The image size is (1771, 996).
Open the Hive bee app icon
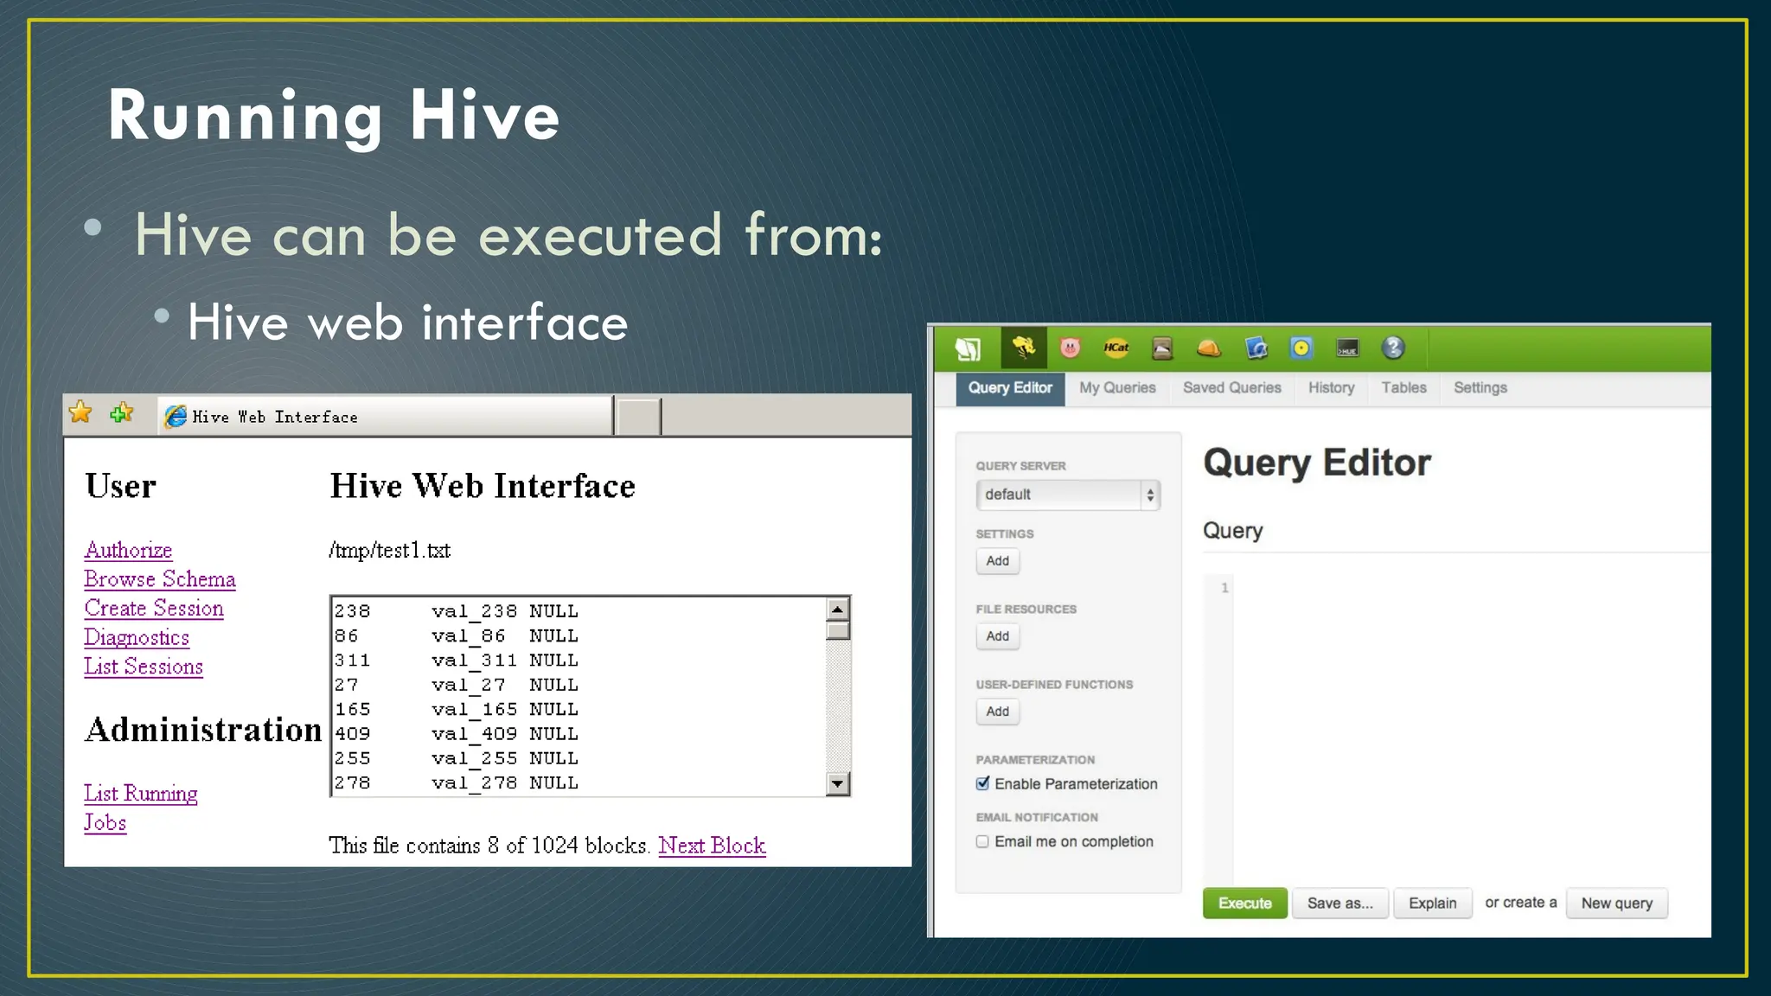1024,348
